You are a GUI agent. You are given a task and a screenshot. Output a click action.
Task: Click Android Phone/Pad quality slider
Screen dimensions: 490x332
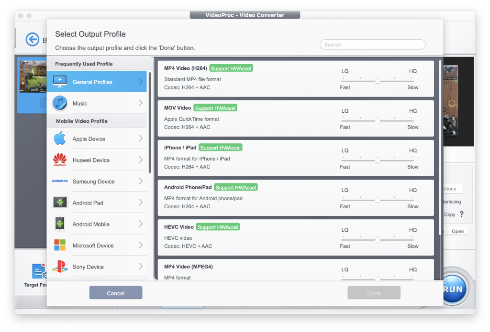coord(378,200)
